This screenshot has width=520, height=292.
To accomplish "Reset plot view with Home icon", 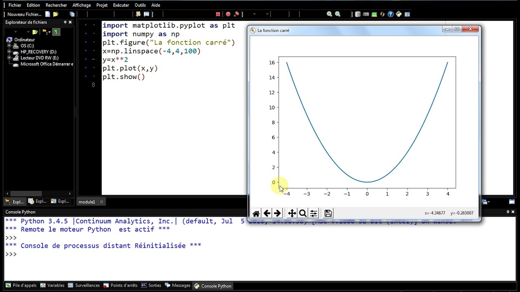I will pyautogui.click(x=256, y=213).
